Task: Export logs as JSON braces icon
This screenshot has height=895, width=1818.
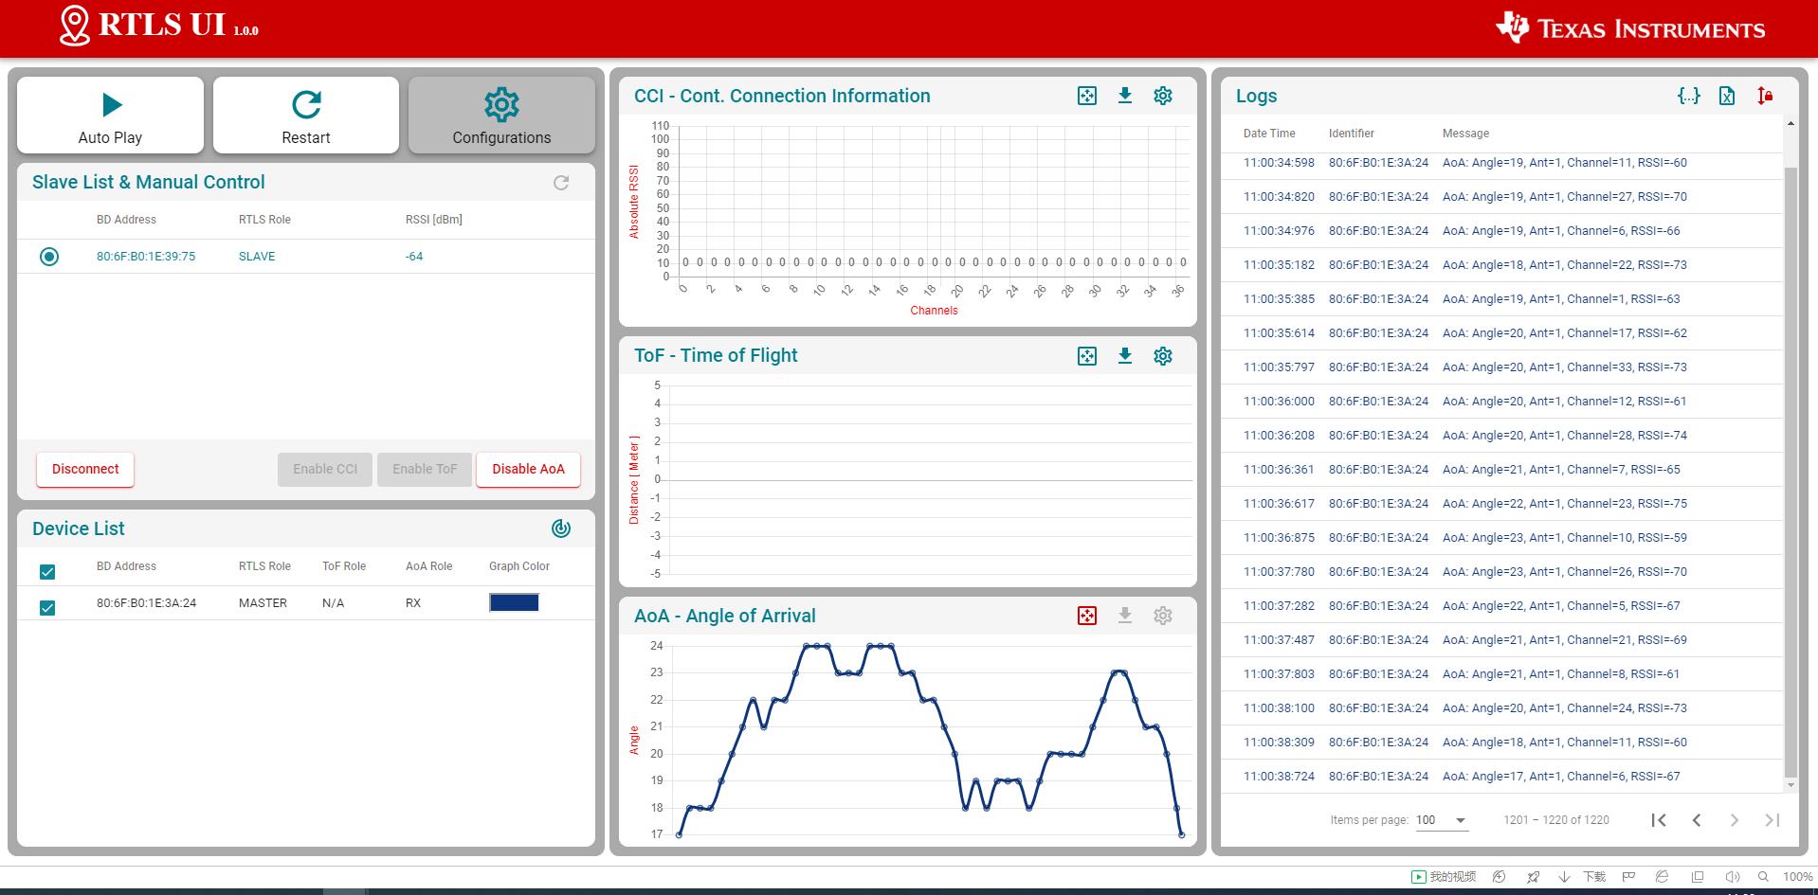Action: pyautogui.click(x=1689, y=96)
